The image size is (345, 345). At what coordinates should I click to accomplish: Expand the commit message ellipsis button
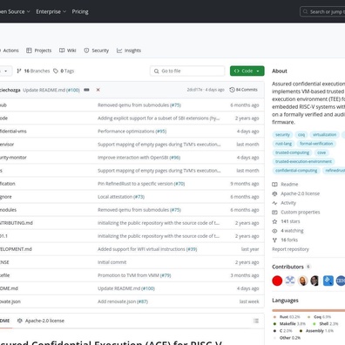coord(86,90)
